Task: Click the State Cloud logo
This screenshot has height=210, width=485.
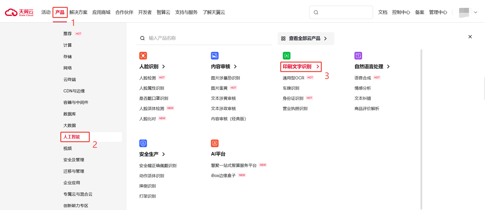Action: pos(19,12)
